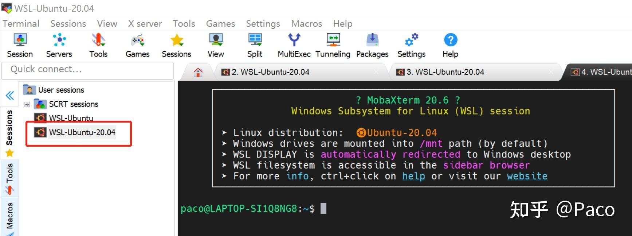Select the Macros vertical sidebar tab
Screen dimensions: 632x236
pos(9,217)
